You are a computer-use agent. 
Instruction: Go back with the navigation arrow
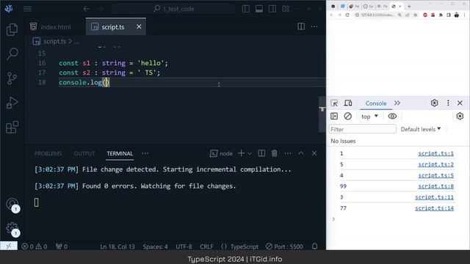pos(87,9)
